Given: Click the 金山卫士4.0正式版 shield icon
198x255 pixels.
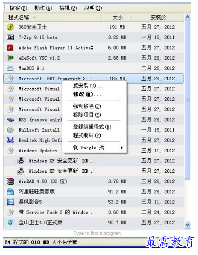Looking at the screenshot, I should tap(10, 223).
